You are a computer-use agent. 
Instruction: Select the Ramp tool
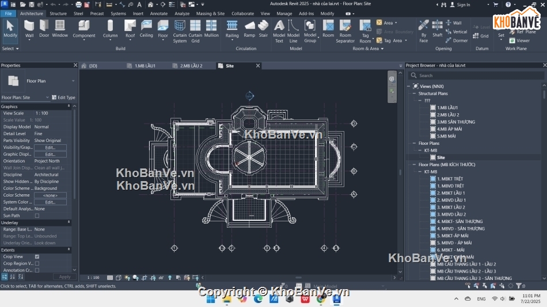(249, 29)
